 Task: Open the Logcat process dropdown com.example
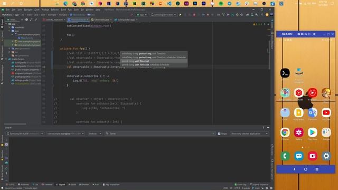pos(65,134)
